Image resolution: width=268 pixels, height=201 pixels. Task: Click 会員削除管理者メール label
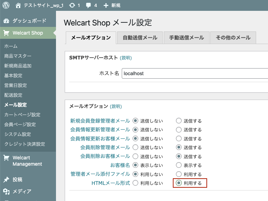click(105, 147)
